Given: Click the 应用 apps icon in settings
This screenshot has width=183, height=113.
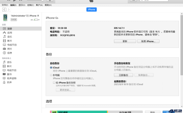Looking at the screenshot, I should tap(4, 33).
